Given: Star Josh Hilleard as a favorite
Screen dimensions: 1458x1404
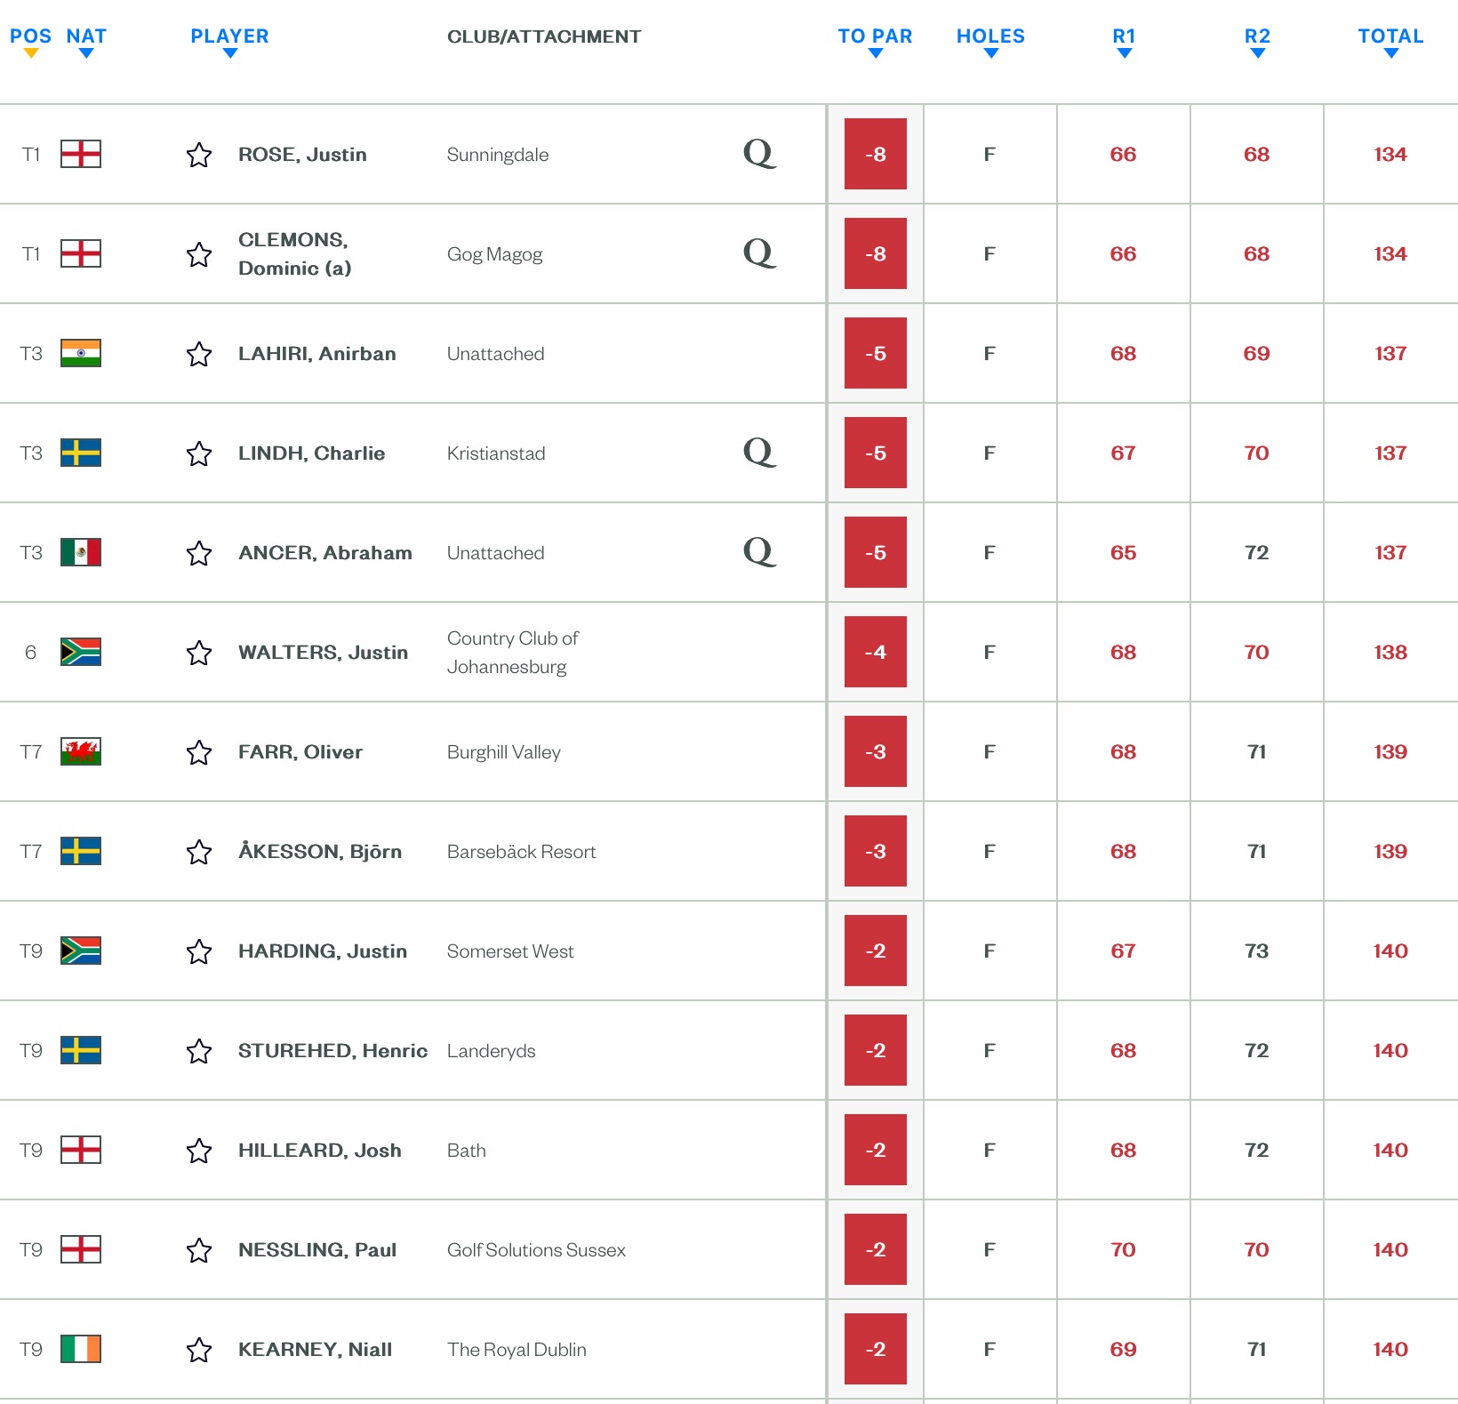Looking at the screenshot, I should pos(199,1151).
